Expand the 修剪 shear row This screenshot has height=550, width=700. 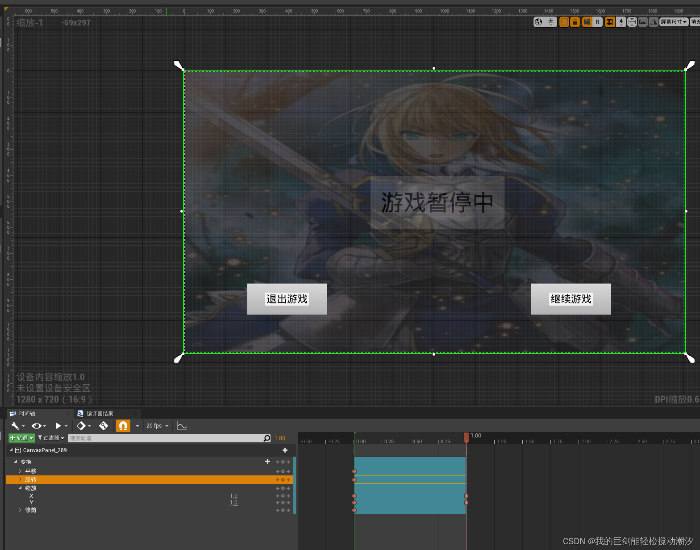pos(20,510)
